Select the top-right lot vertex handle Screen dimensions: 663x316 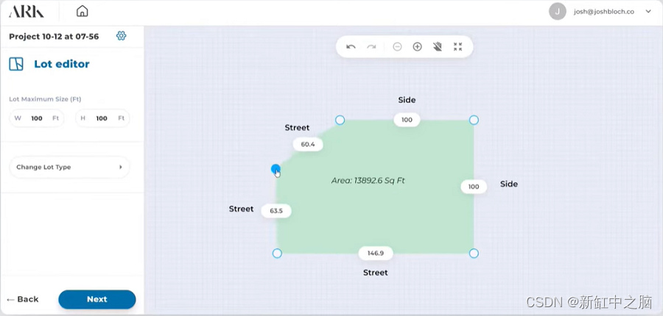click(x=474, y=121)
